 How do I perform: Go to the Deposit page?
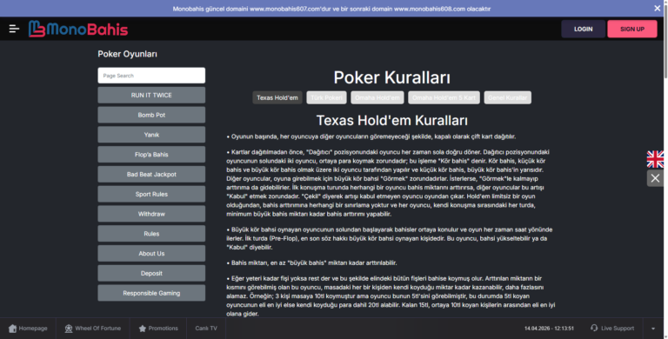click(151, 274)
